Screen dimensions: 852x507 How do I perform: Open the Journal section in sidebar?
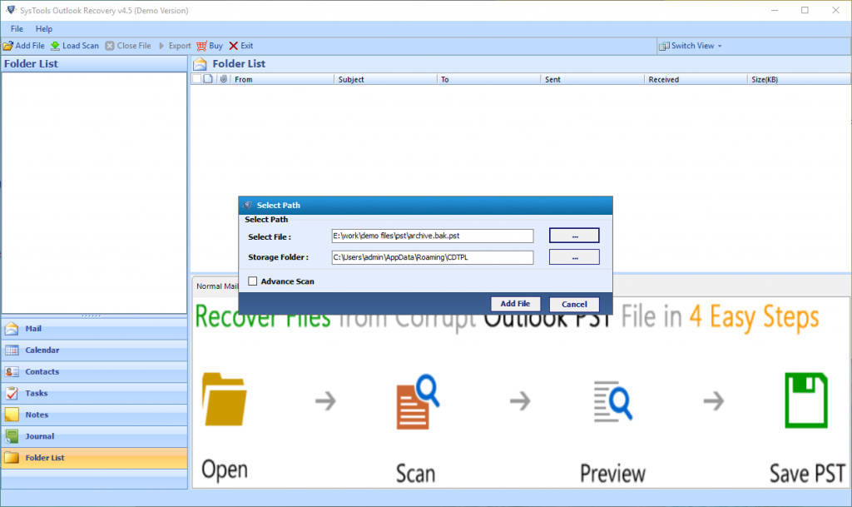click(x=39, y=436)
